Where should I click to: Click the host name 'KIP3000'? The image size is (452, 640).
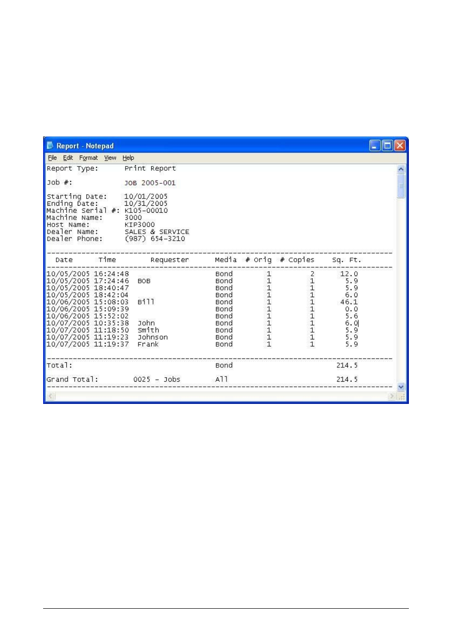tap(140, 225)
